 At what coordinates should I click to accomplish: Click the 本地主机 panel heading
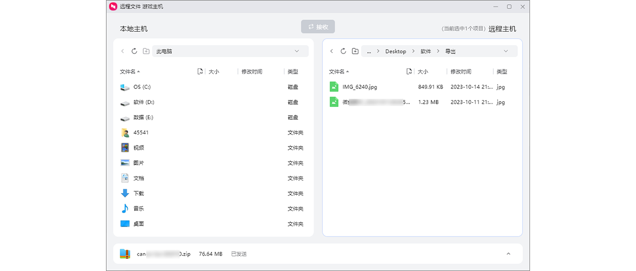pos(134,29)
